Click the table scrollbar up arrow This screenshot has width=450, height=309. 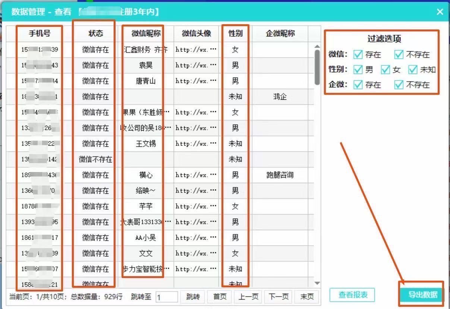pyautogui.click(x=317, y=47)
